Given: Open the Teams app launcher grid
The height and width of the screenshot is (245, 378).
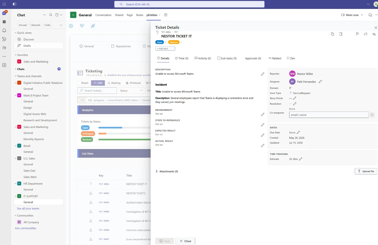Looking at the screenshot, I should click(4, 4).
